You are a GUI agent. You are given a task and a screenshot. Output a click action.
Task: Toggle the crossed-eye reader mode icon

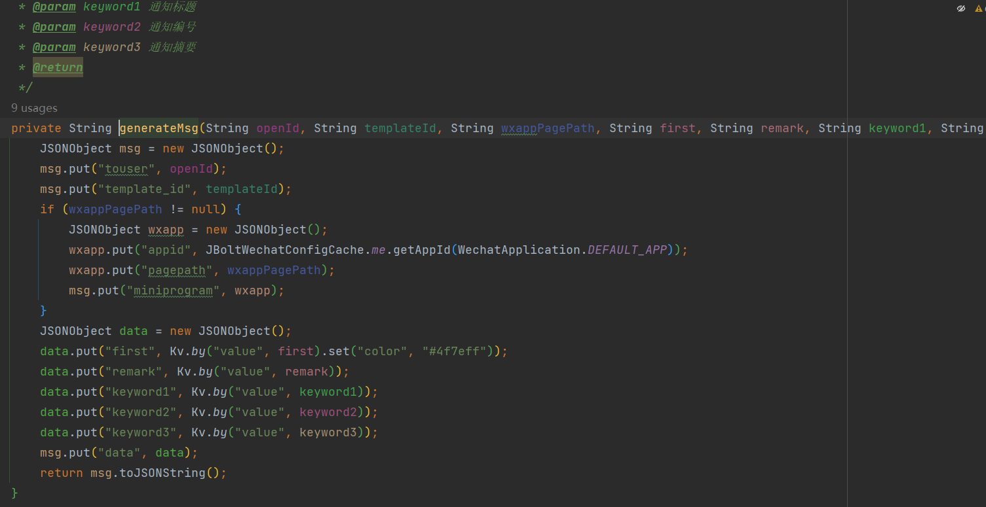[x=961, y=9]
